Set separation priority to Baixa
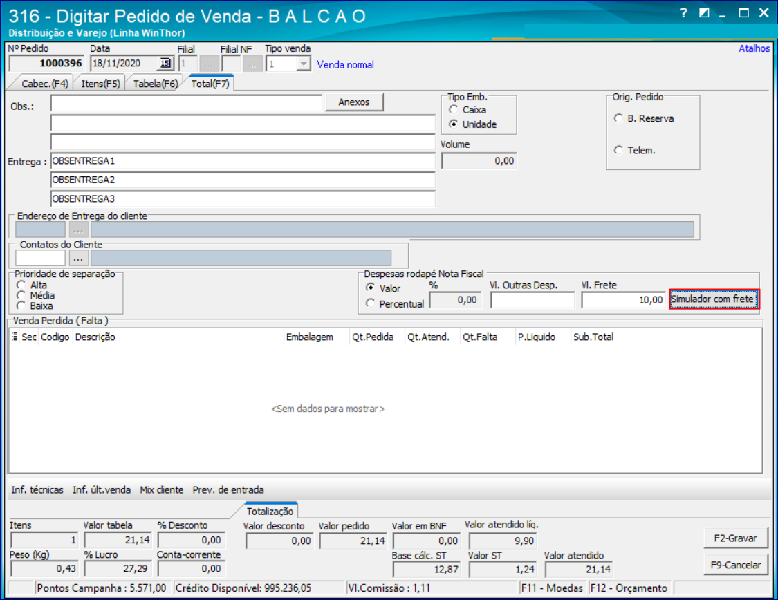The image size is (778, 600). click(21, 306)
